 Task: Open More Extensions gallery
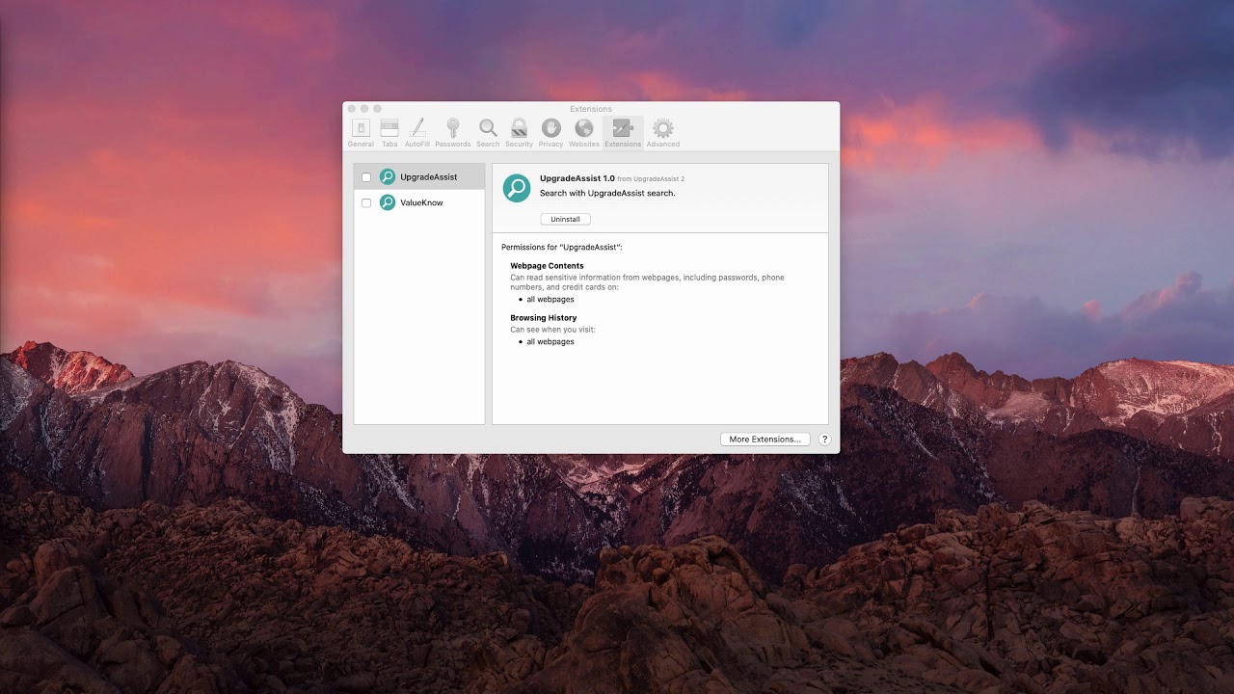765,439
